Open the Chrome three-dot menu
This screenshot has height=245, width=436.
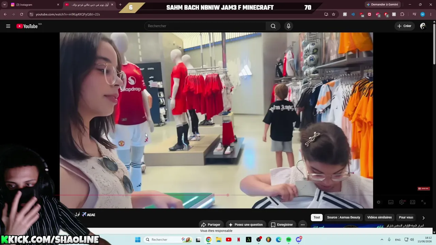tap(430, 14)
